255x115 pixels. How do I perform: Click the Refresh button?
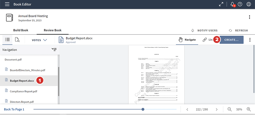(x=238, y=31)
